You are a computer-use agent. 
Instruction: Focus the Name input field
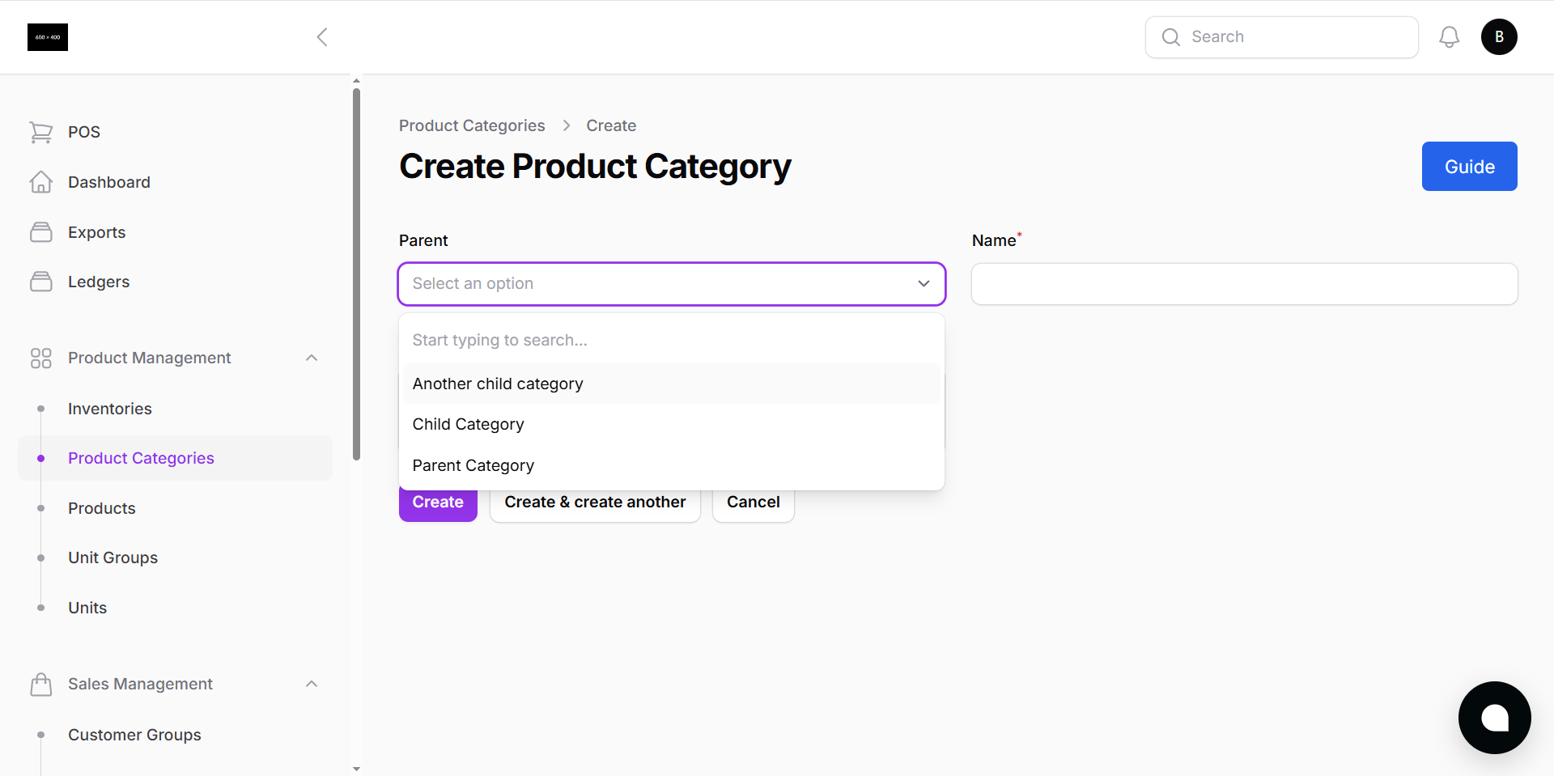tap(1243, 283)
